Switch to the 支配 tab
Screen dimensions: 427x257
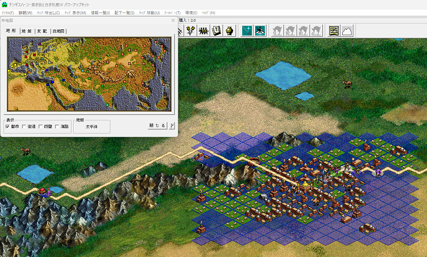[42, 31]
